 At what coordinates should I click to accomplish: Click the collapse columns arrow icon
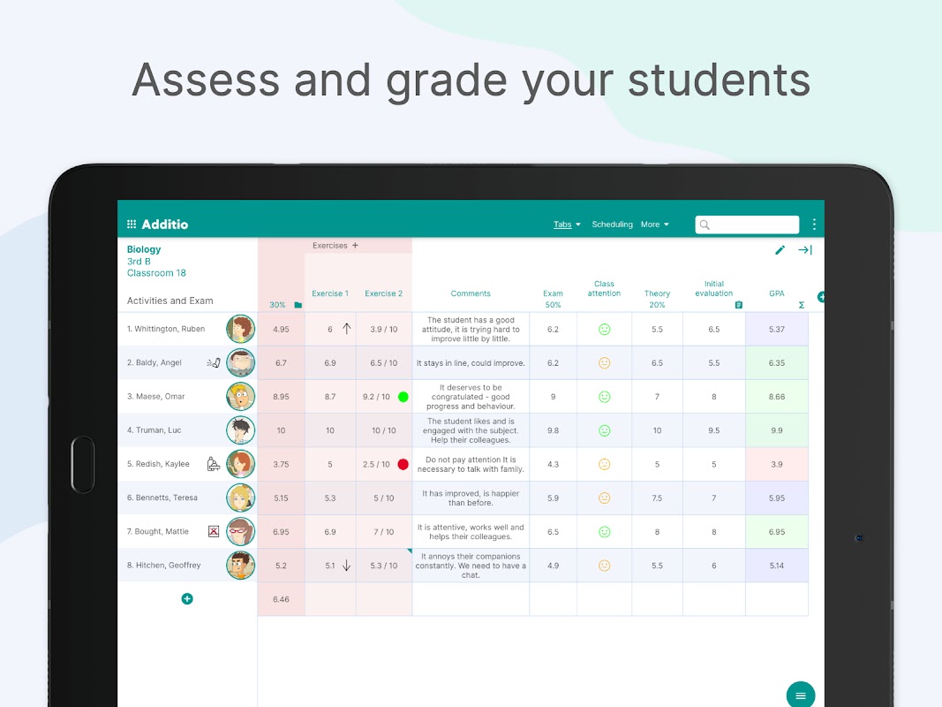[805, 250]
